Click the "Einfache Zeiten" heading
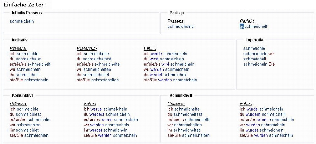Viewport: 316px width, 144px height. (24, 5)
